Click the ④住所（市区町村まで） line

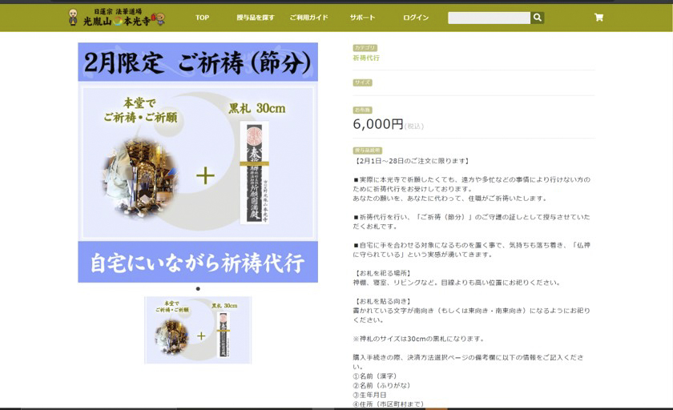pyautogui.click(x=389, y=404)
